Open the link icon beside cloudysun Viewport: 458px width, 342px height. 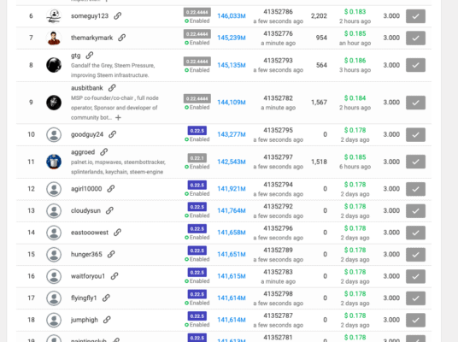[109, 210]
